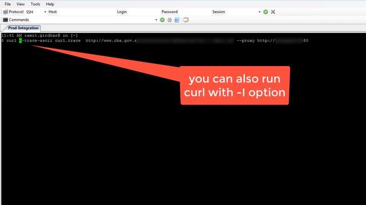Click the green connect icon beside Session
366x205 pixels.
click(265, 12)
